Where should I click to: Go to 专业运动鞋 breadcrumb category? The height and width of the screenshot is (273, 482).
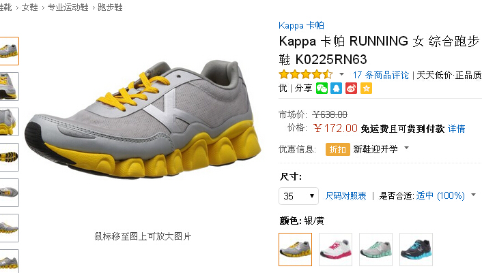point(68,7)
